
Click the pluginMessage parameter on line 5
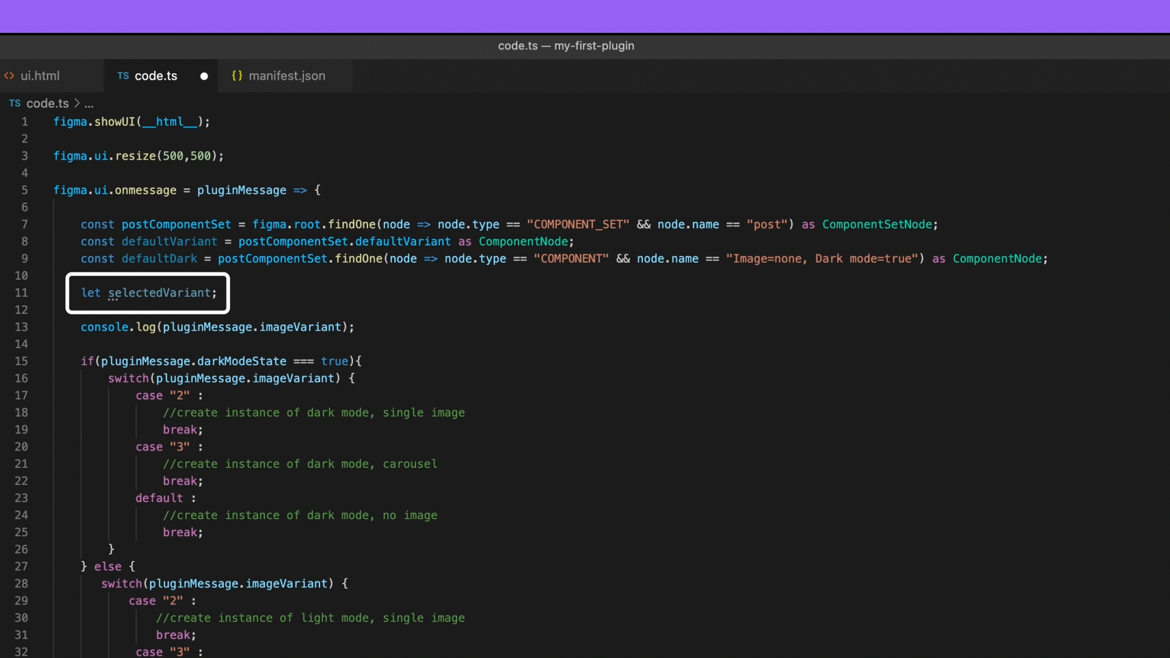tap(241, 190)
